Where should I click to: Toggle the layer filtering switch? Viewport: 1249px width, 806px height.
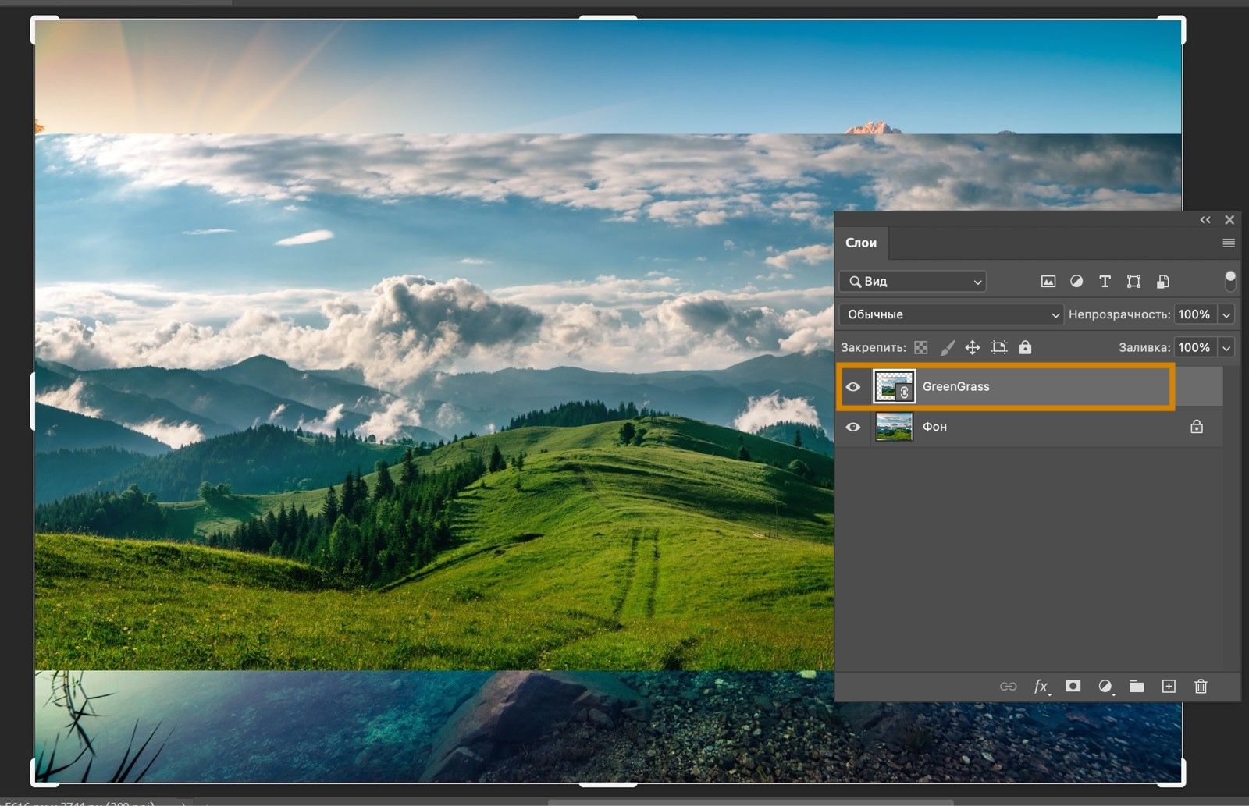click(x=1232, y=278)
